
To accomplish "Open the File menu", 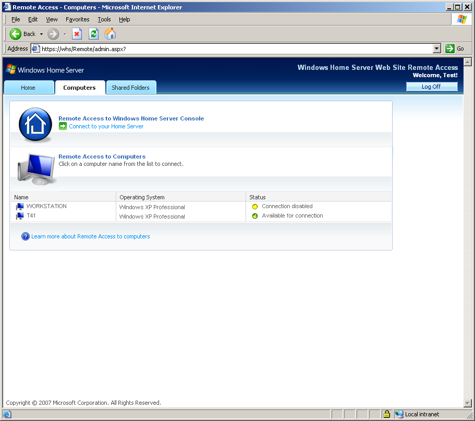I will [x=16, y=19].
